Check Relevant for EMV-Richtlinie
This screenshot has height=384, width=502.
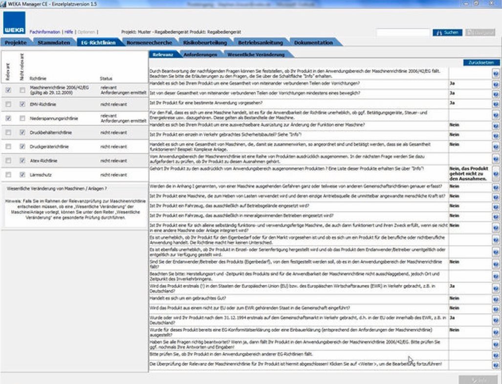pyautogui.click(x=8, y=104)
